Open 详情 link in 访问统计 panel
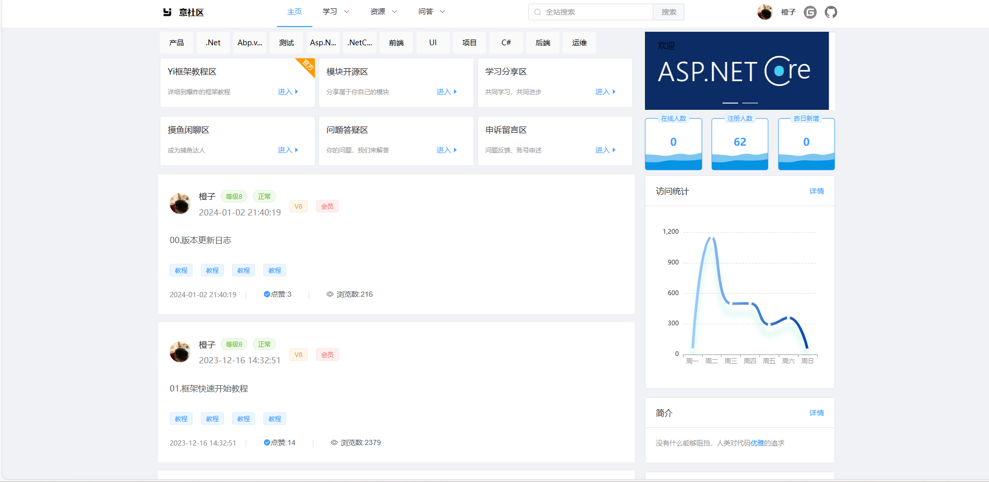Viewport: 989px width, 482px height. [816, 191]
